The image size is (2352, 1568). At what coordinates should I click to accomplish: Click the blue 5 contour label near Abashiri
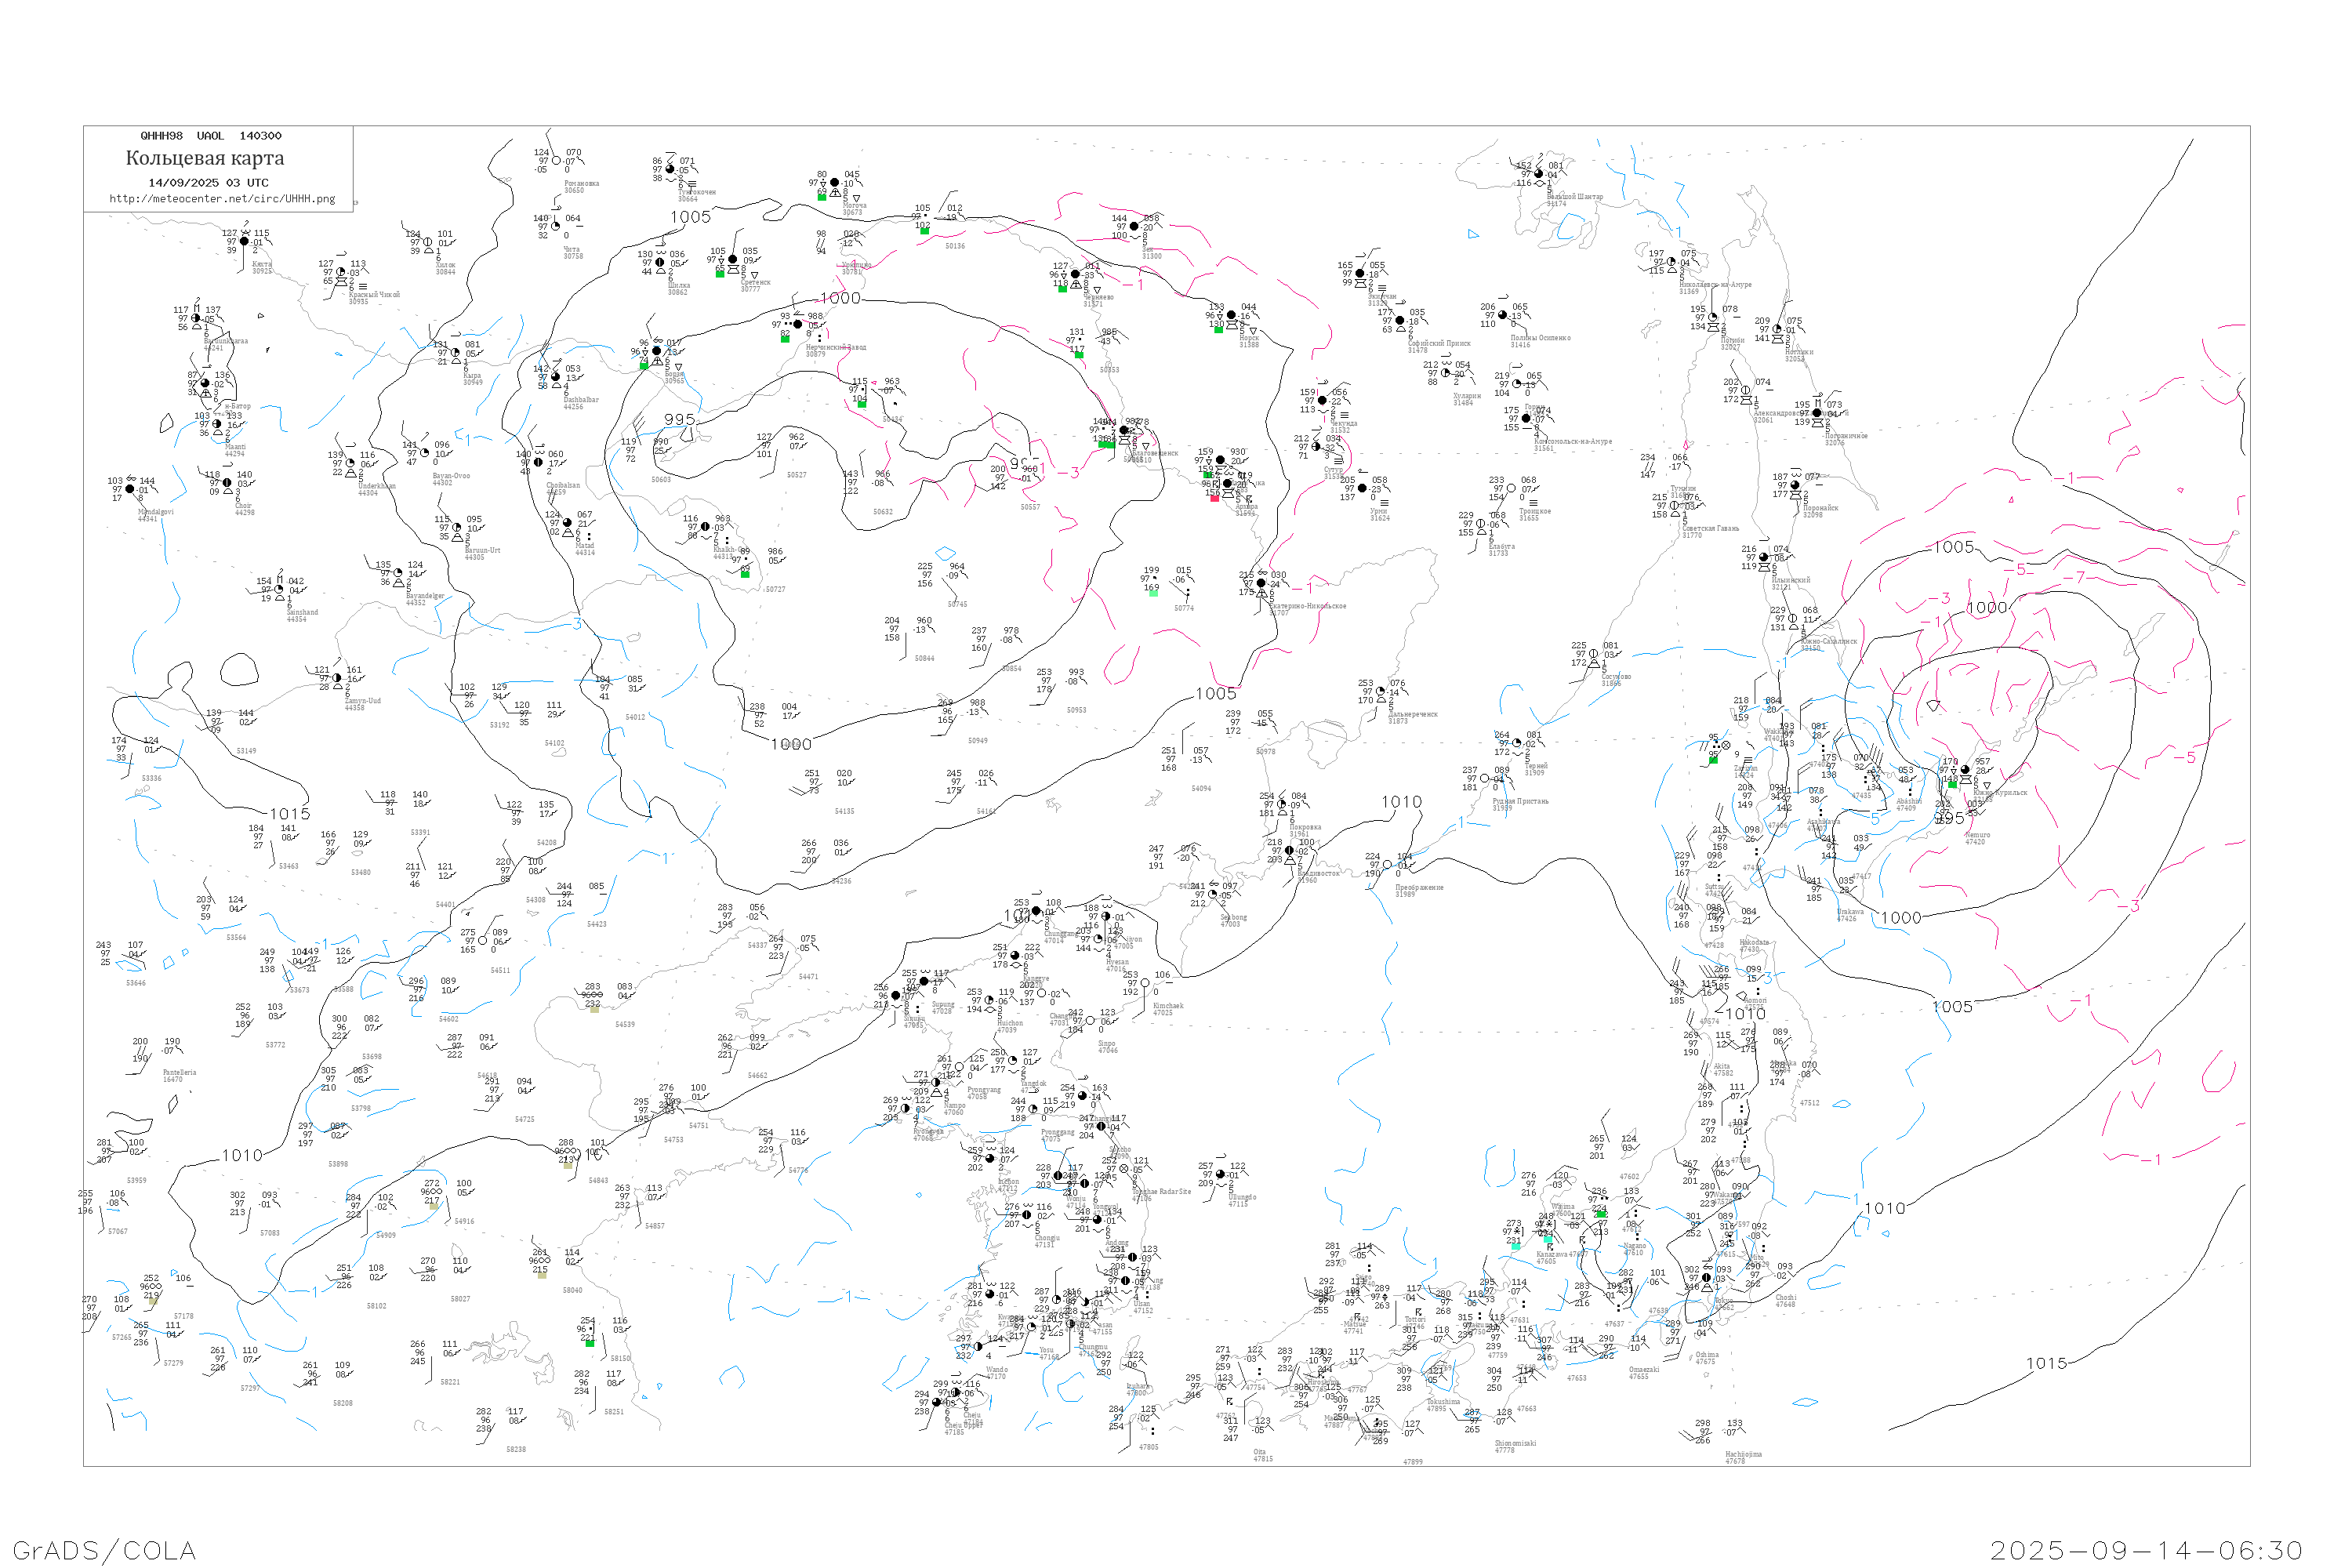[x=1875, y=819]
